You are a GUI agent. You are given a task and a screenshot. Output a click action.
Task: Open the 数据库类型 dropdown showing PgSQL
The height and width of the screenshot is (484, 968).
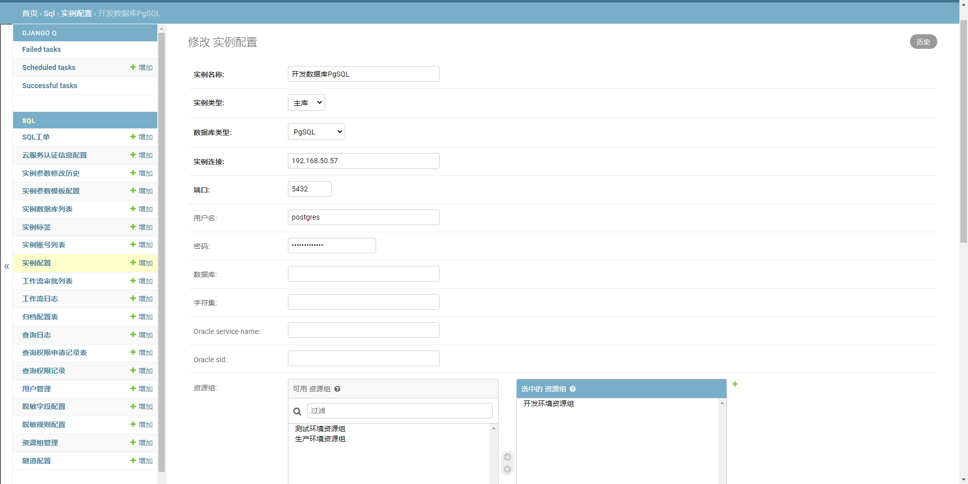(x=317, y=132)
